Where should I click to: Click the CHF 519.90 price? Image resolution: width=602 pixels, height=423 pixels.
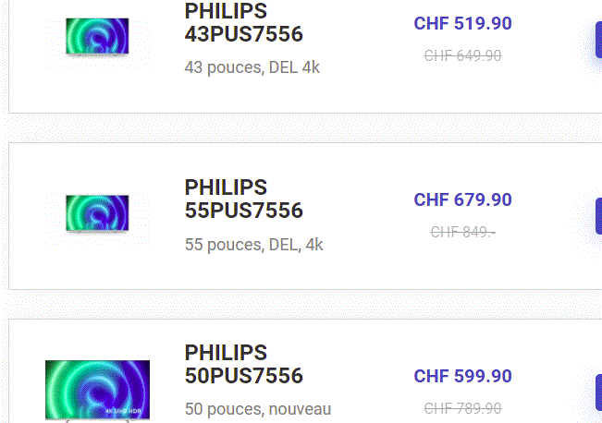[462, 23]
